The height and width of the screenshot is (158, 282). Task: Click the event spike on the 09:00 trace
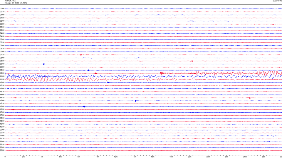pos(44,64)
